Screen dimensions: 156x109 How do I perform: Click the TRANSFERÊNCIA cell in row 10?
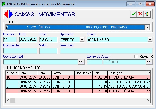(x=127, y=77)
